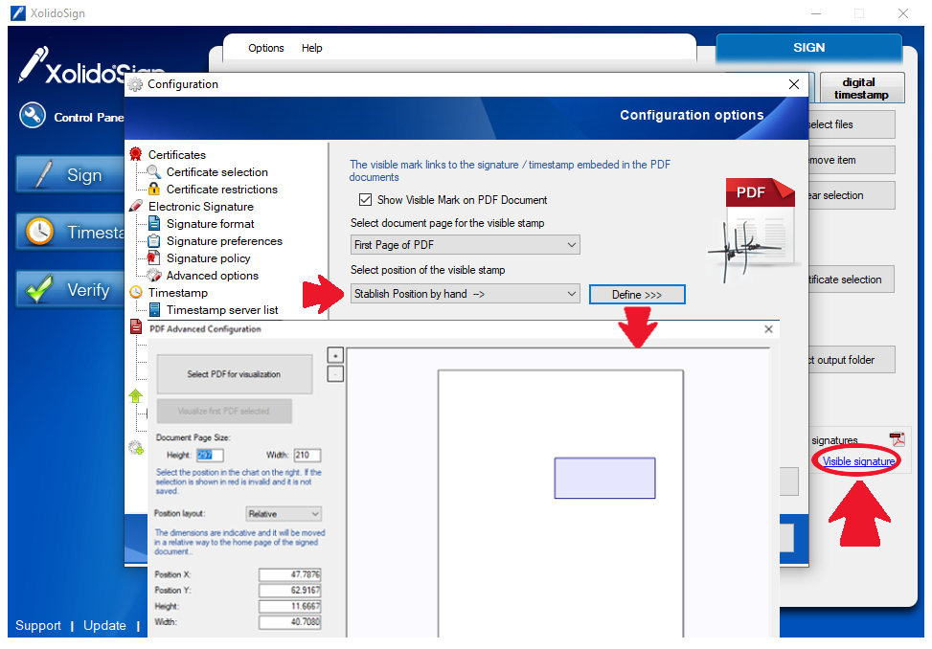The height and width of the screenshot is (649, 932).
Task: Click the blue signature rectangle on page preview
Action: click(604, 478)
